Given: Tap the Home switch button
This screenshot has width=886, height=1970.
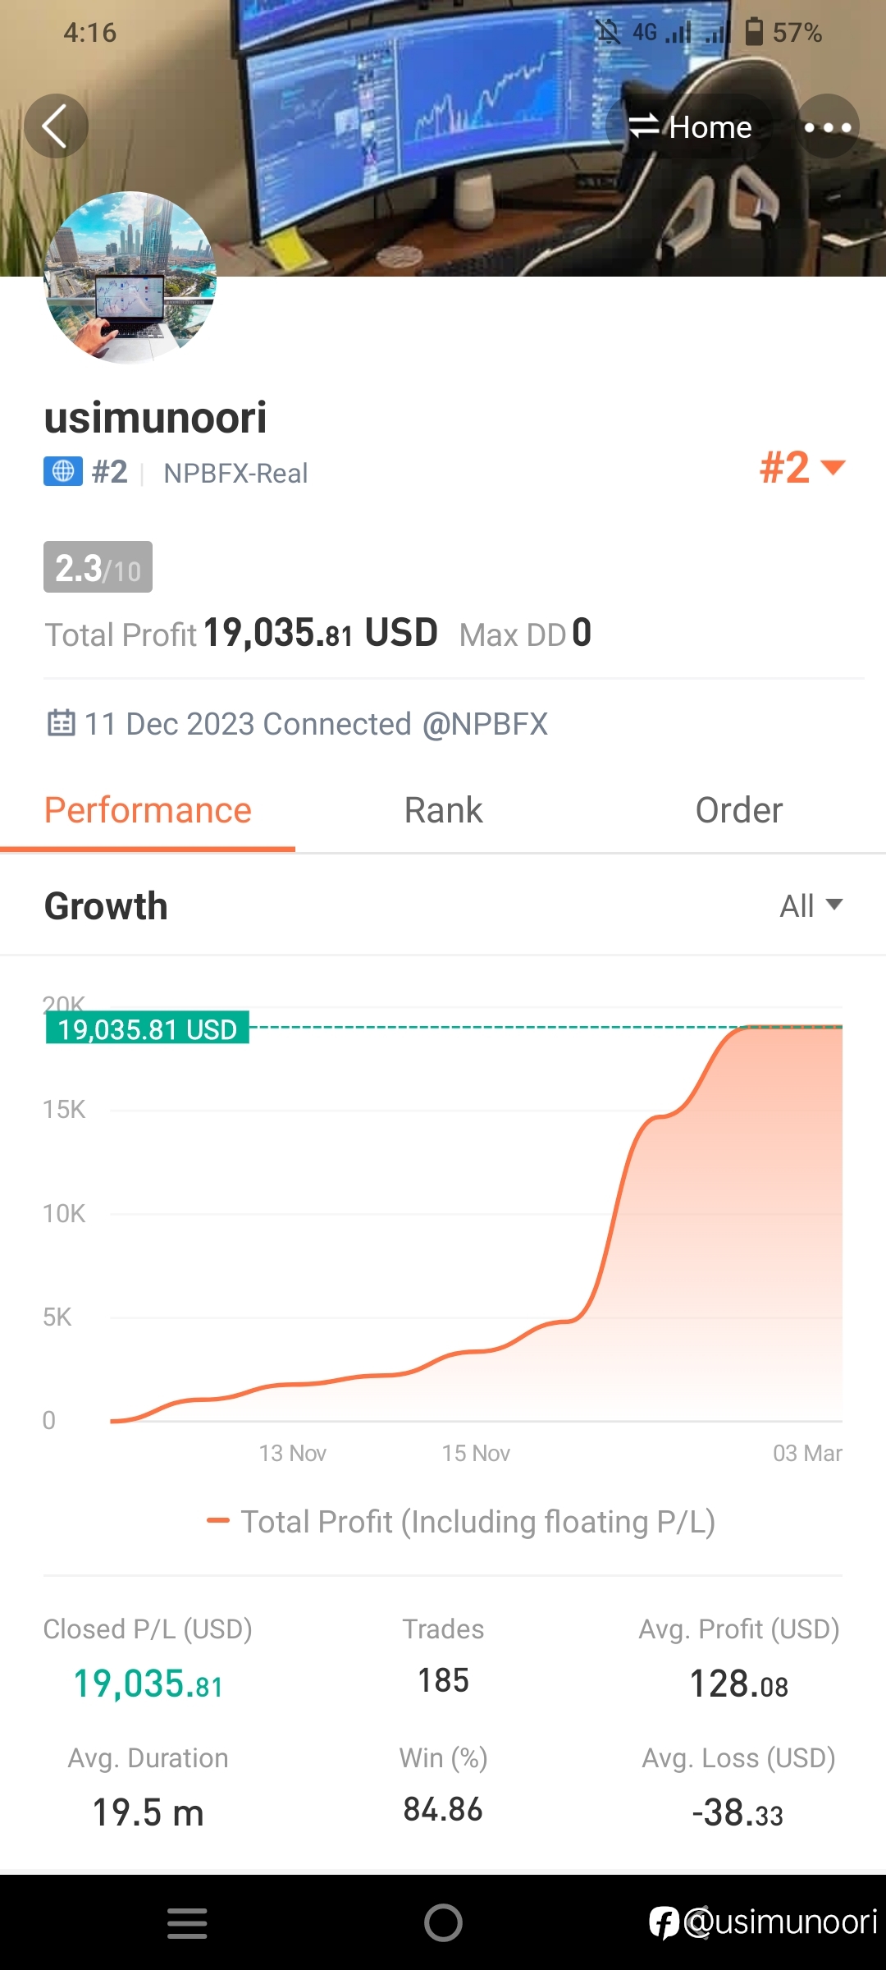Looking at the screenshot, I should click(691, 126).
